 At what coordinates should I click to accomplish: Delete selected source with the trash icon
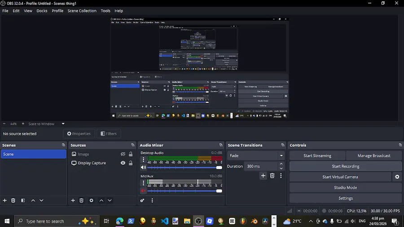[x=81, y=200]
